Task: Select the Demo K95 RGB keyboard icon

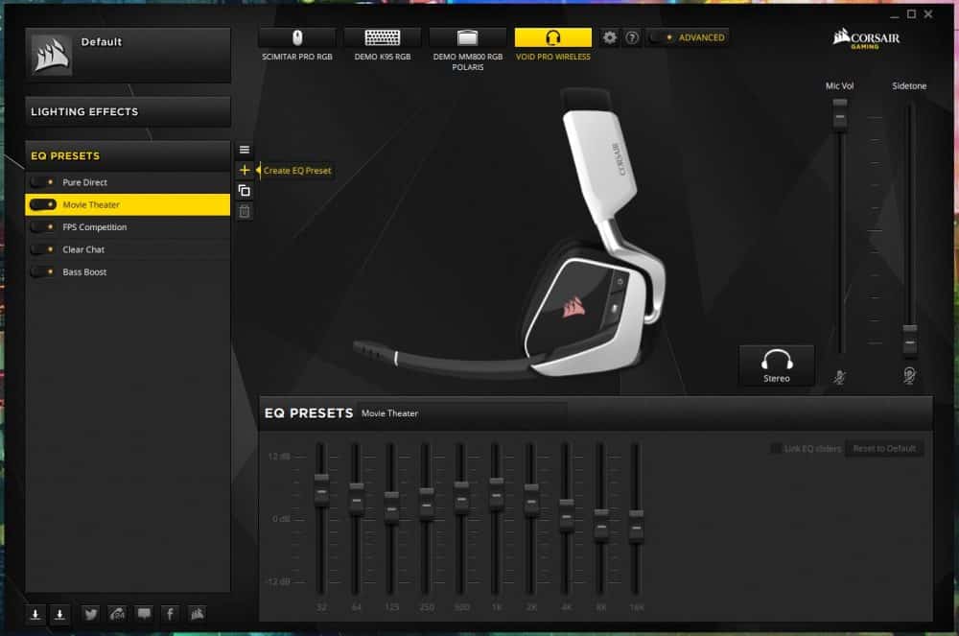Action: [383, 37]
